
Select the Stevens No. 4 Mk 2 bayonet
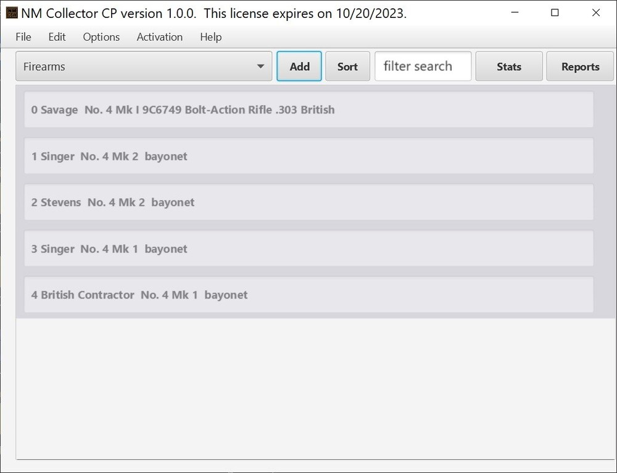[308, 202]
